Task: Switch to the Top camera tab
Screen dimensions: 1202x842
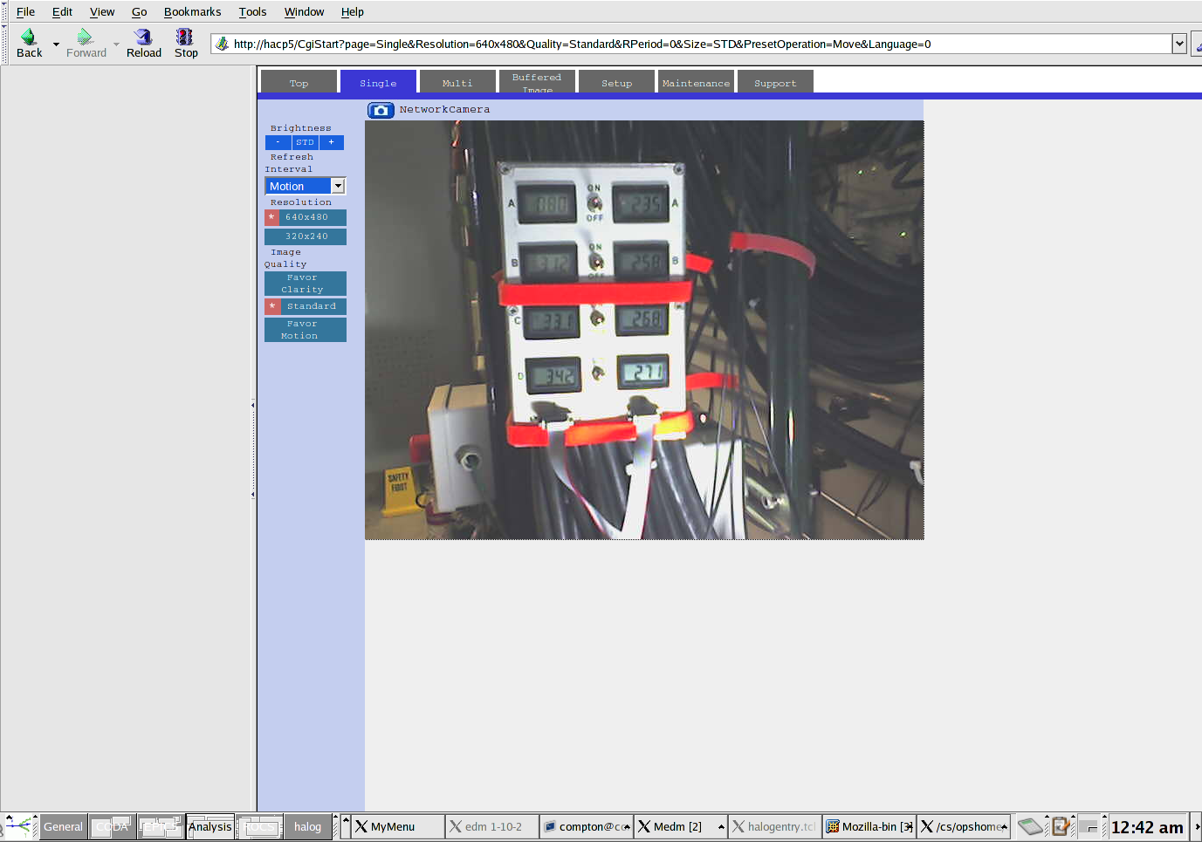Action: (299, 81)
